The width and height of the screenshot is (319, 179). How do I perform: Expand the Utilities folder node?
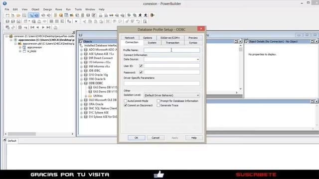point(86,96)
